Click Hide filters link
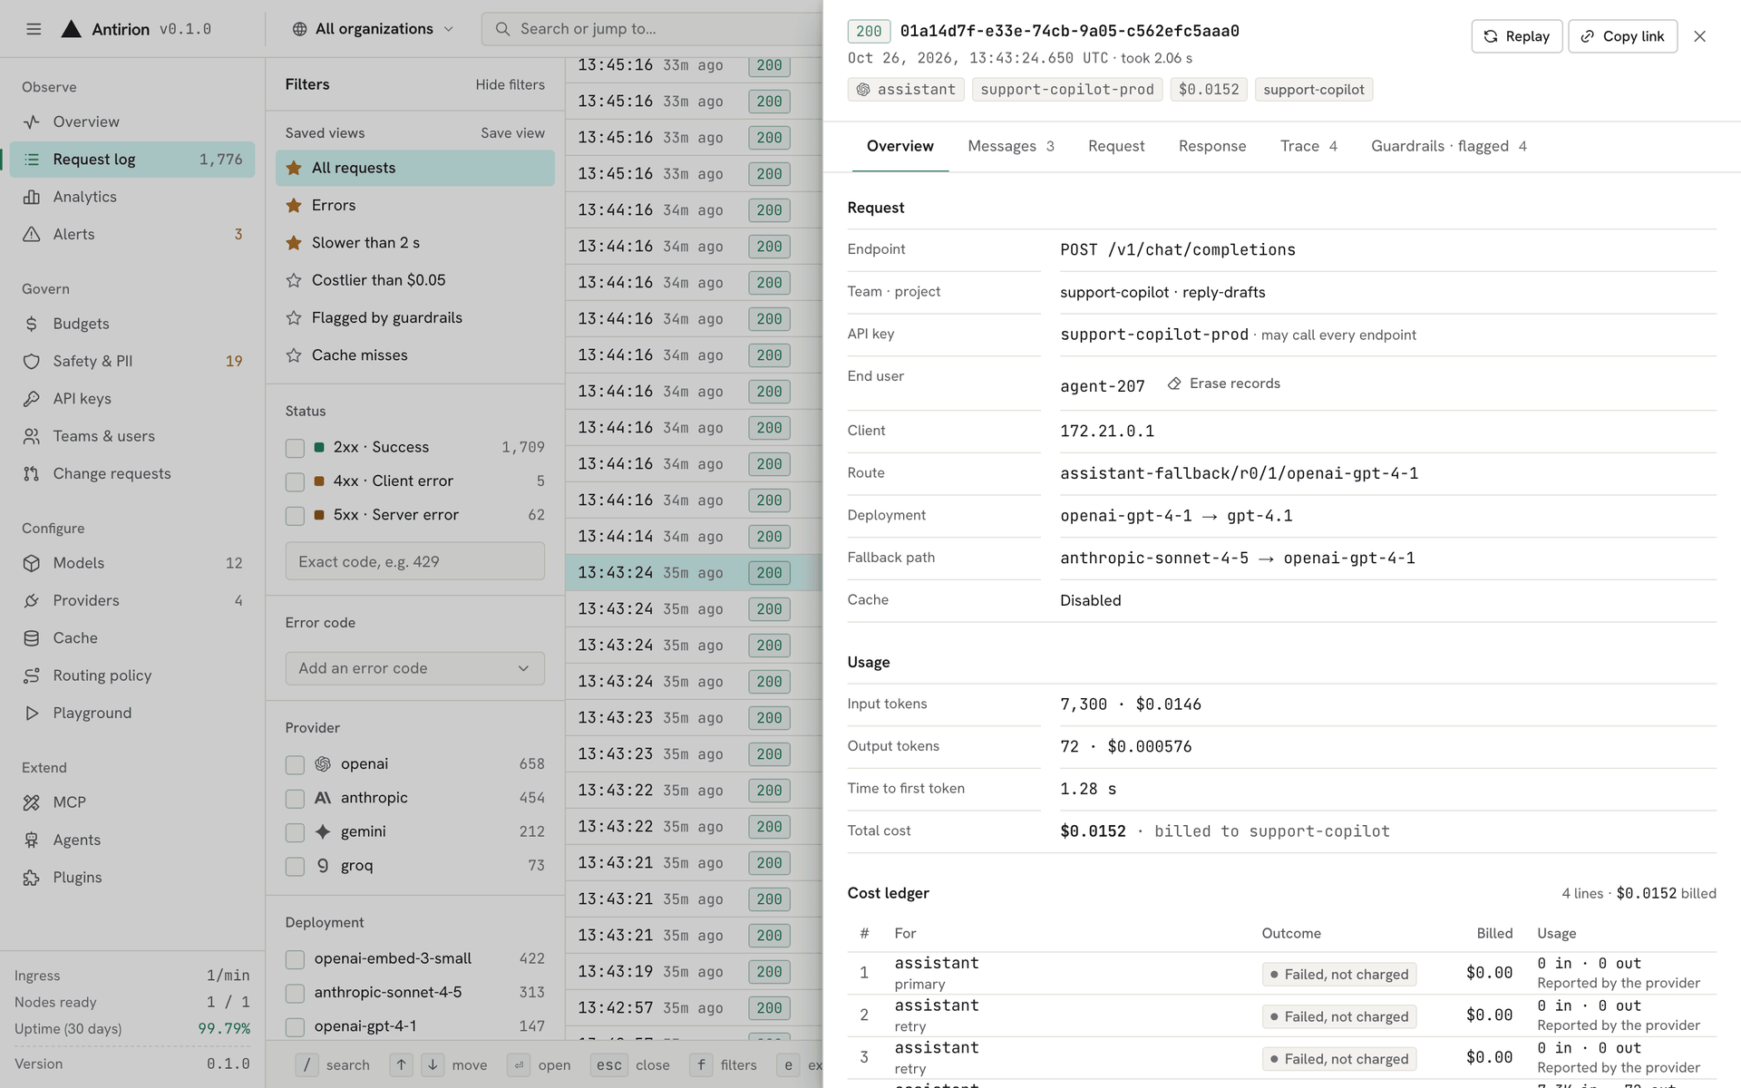Screen dimensions: 1741x1088 [x=511, y=84]
